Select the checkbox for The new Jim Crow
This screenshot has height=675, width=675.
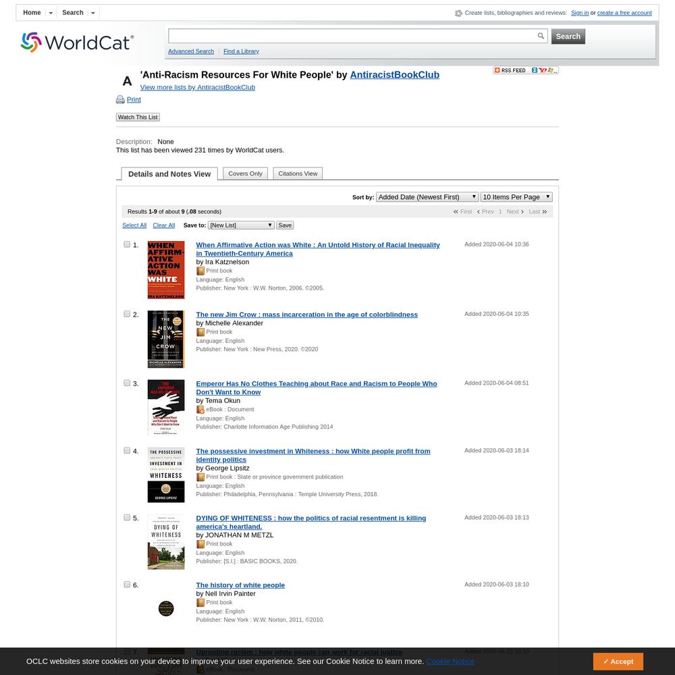pos(127,314)
